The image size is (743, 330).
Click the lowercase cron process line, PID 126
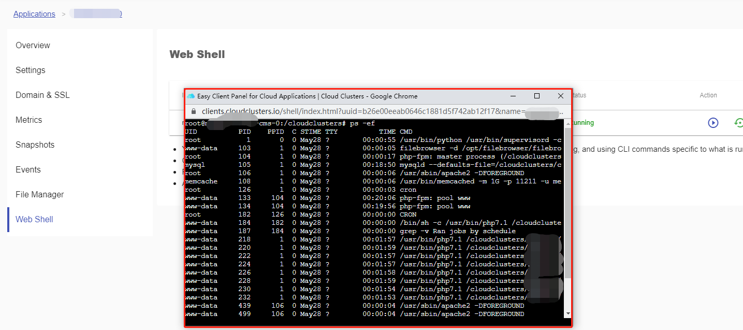click(300, 190)
